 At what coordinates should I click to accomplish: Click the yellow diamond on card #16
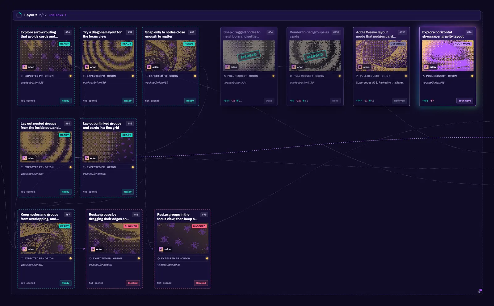click(x=472, y=76)
